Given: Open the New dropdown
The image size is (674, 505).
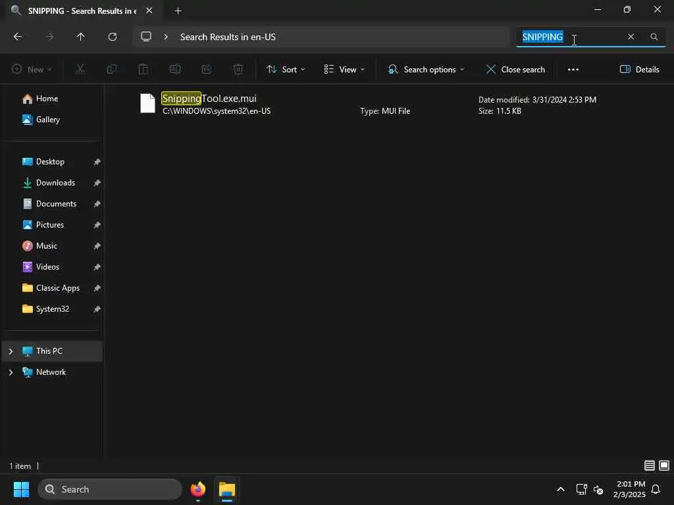Looking at the screenshot, I should click(x=32, y=69).
